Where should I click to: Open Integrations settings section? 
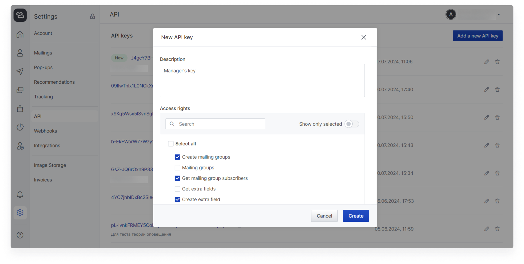point(47,146)
